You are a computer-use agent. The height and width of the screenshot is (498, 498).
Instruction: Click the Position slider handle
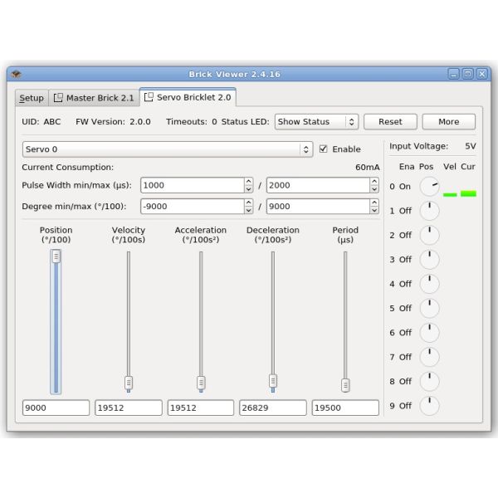(56, 256)
